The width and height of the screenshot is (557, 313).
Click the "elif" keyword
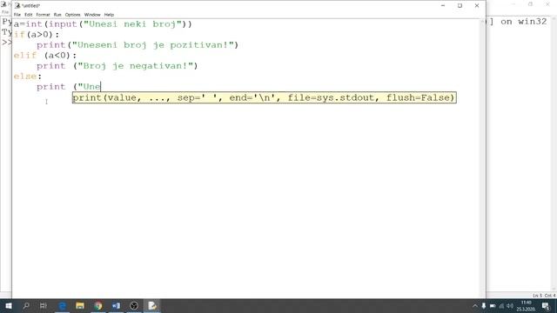25,56
